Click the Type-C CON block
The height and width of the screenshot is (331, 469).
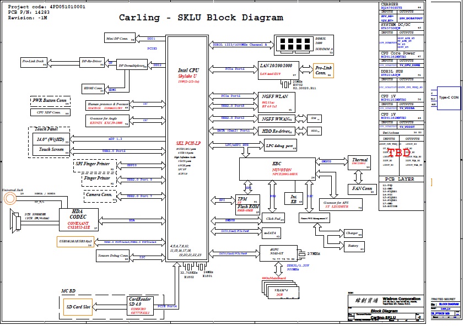(x=449, y=98)
